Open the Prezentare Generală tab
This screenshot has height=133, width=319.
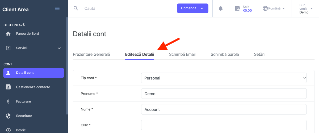click(91, 54)
